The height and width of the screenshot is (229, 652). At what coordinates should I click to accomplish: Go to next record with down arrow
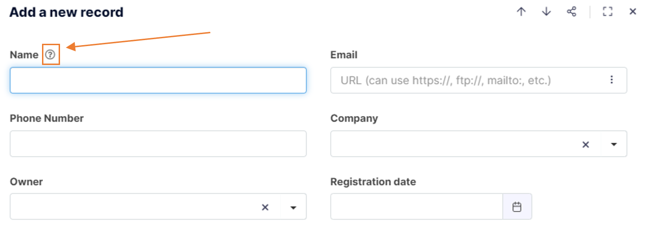tap(546, 12)
